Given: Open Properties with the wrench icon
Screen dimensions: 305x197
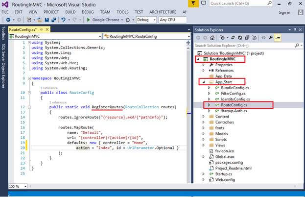Looking at the screenshot, I should coord(271,38).
